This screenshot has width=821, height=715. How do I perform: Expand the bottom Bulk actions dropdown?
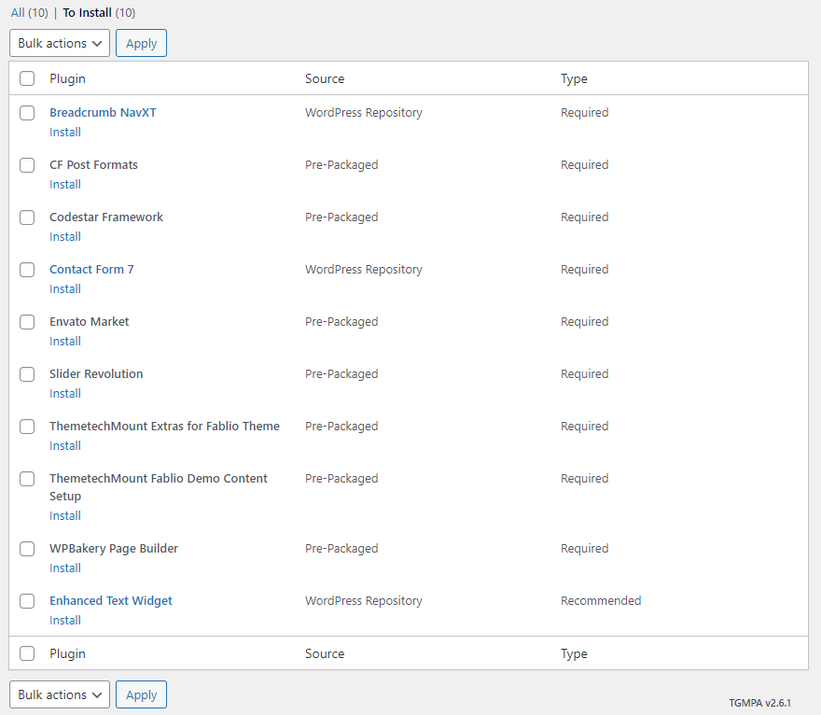[60, 694]
